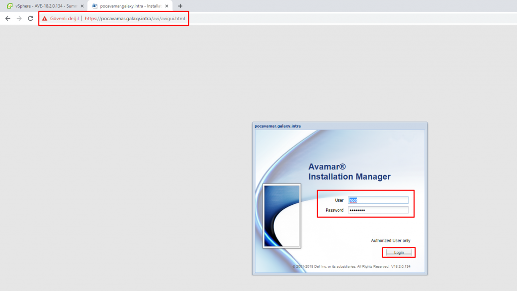Open the 'Güvenli değil' security warning
The width and height of the screenshot is (517, 291).
coord(61,19)
